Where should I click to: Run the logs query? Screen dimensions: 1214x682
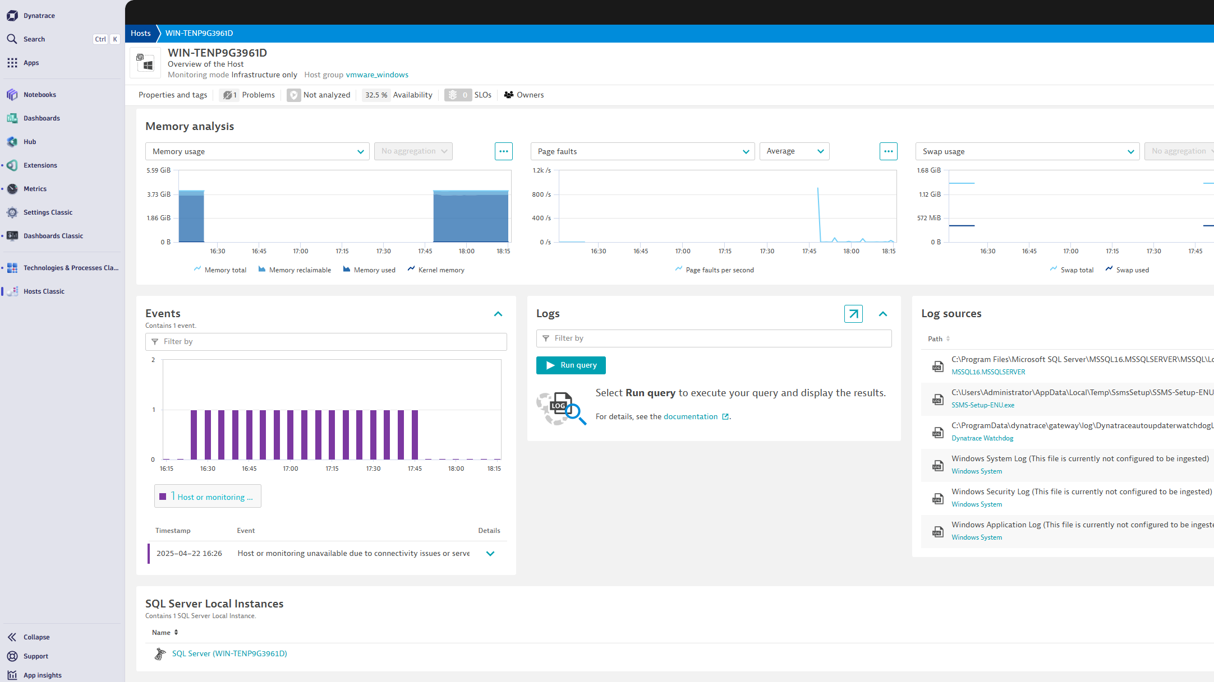[x=571, y=365]
